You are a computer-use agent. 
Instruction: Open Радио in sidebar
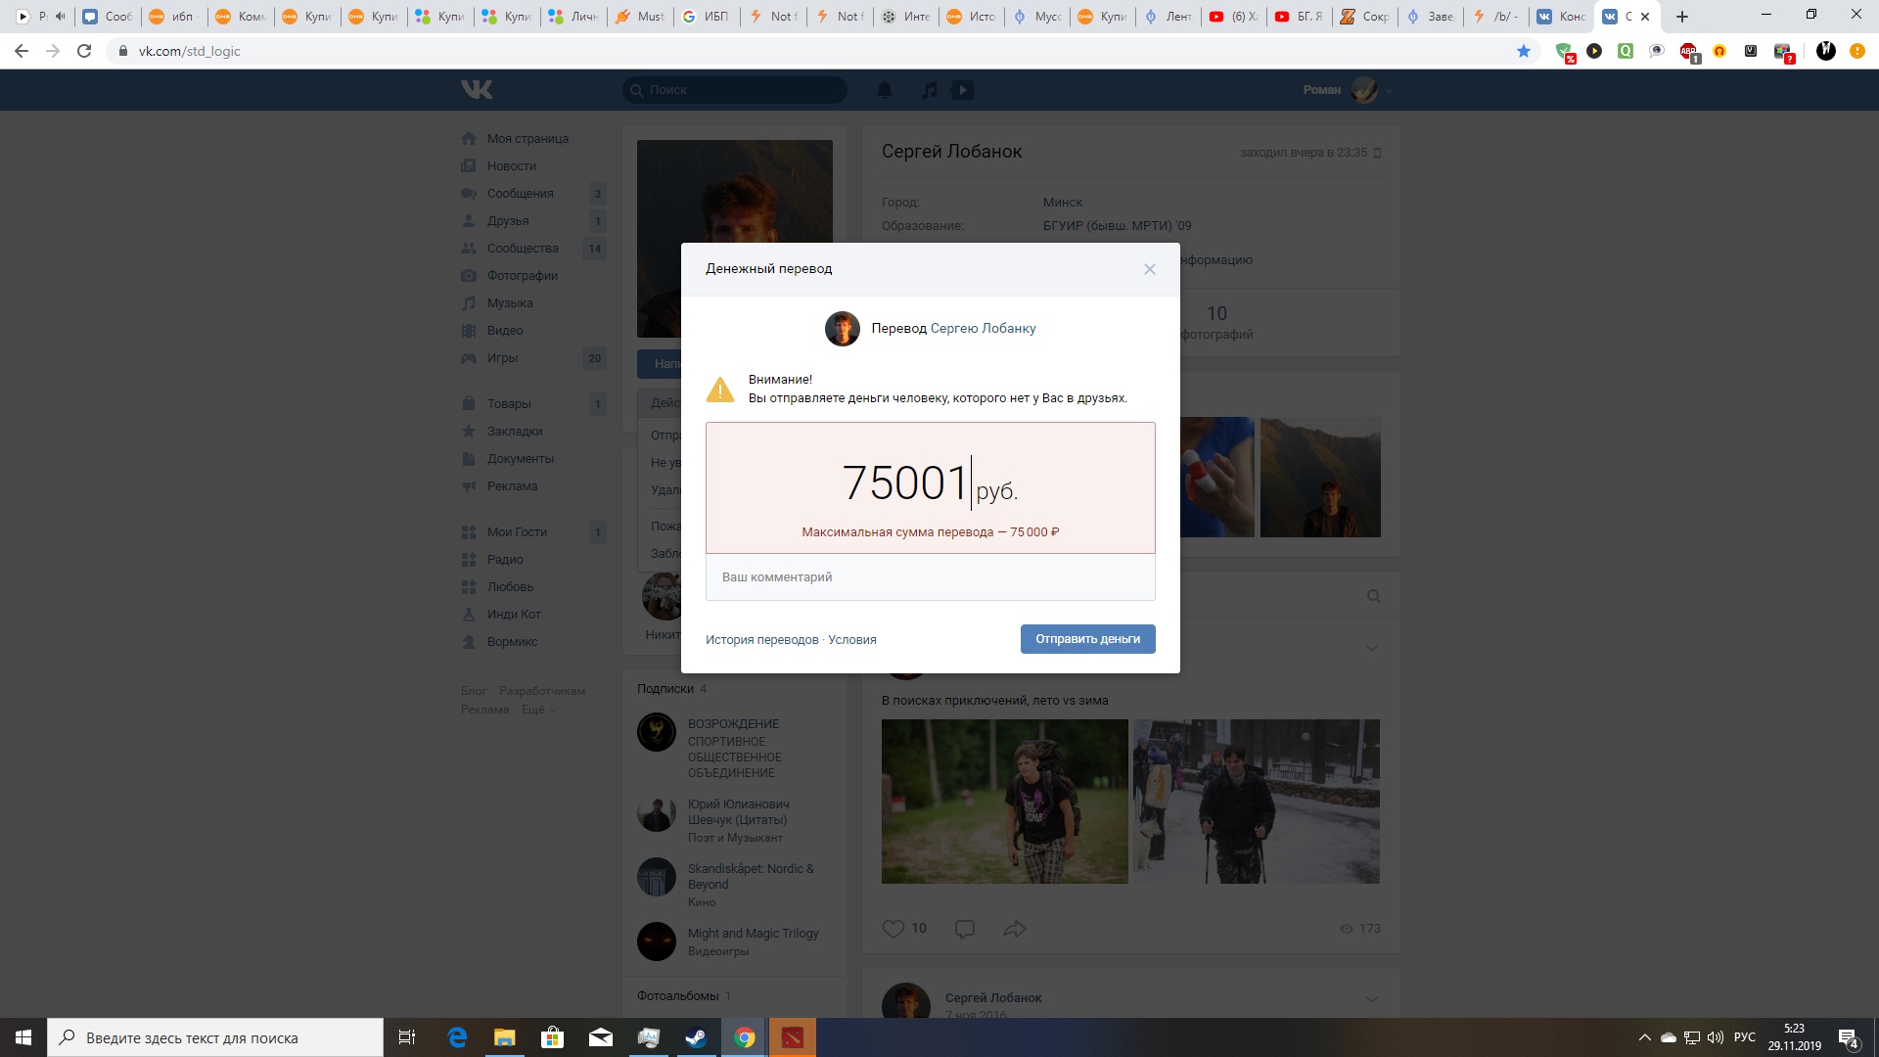pyautogui.click(x=505, y=560)
